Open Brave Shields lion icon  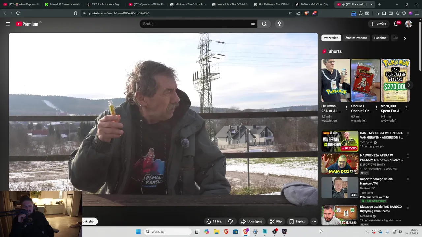(306, 13)
